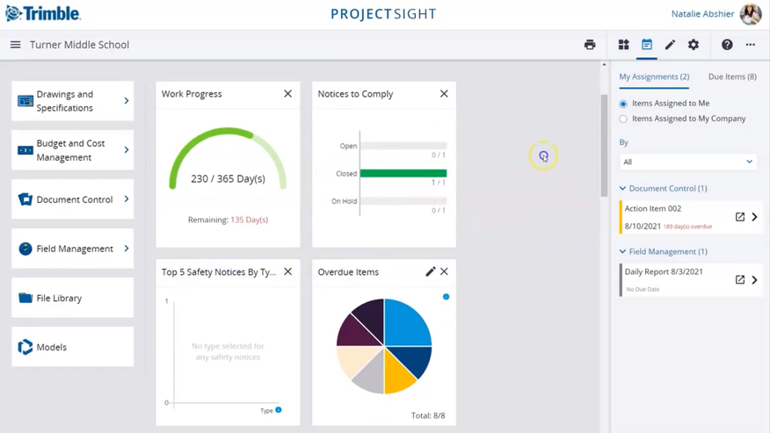Expand the Field Management sidebar chevron
The height and width of the screenshot is (433, 770).
[127, 249]
